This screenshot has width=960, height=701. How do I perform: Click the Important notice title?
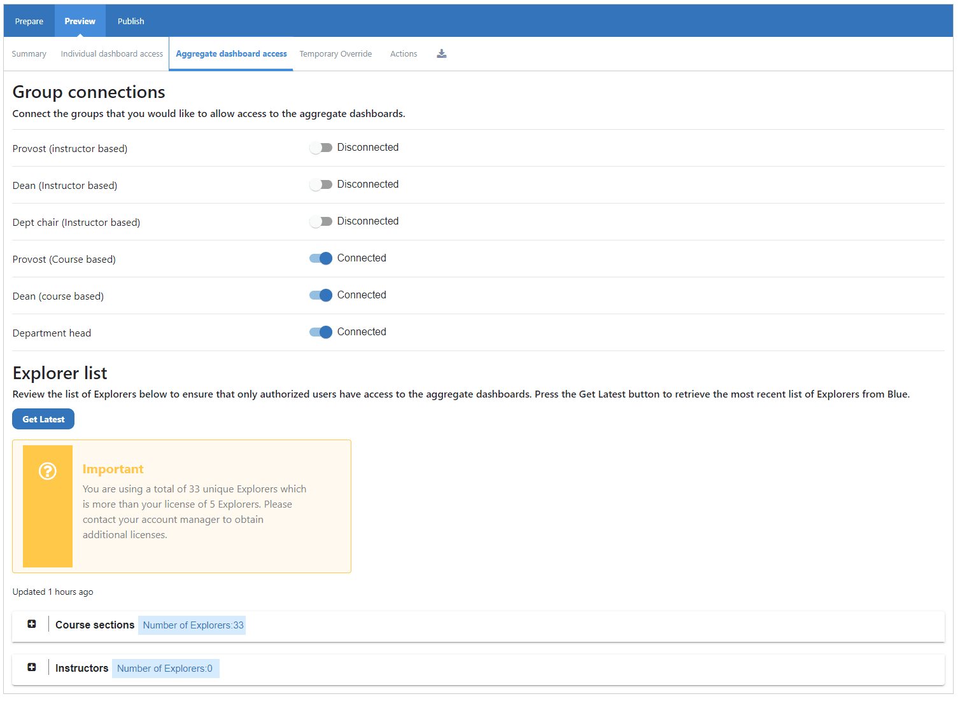click(113, 469)
